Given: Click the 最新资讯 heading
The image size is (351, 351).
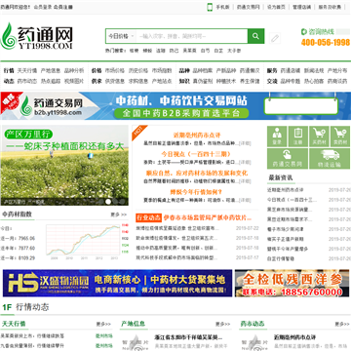Looking at the screenshot, I should click(x=281, y=177).
